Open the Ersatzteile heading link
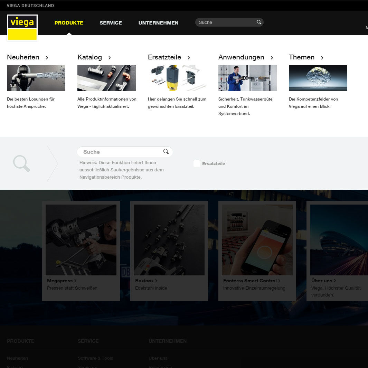This screenshot has width=368, height=368. [x=164, y=57]
